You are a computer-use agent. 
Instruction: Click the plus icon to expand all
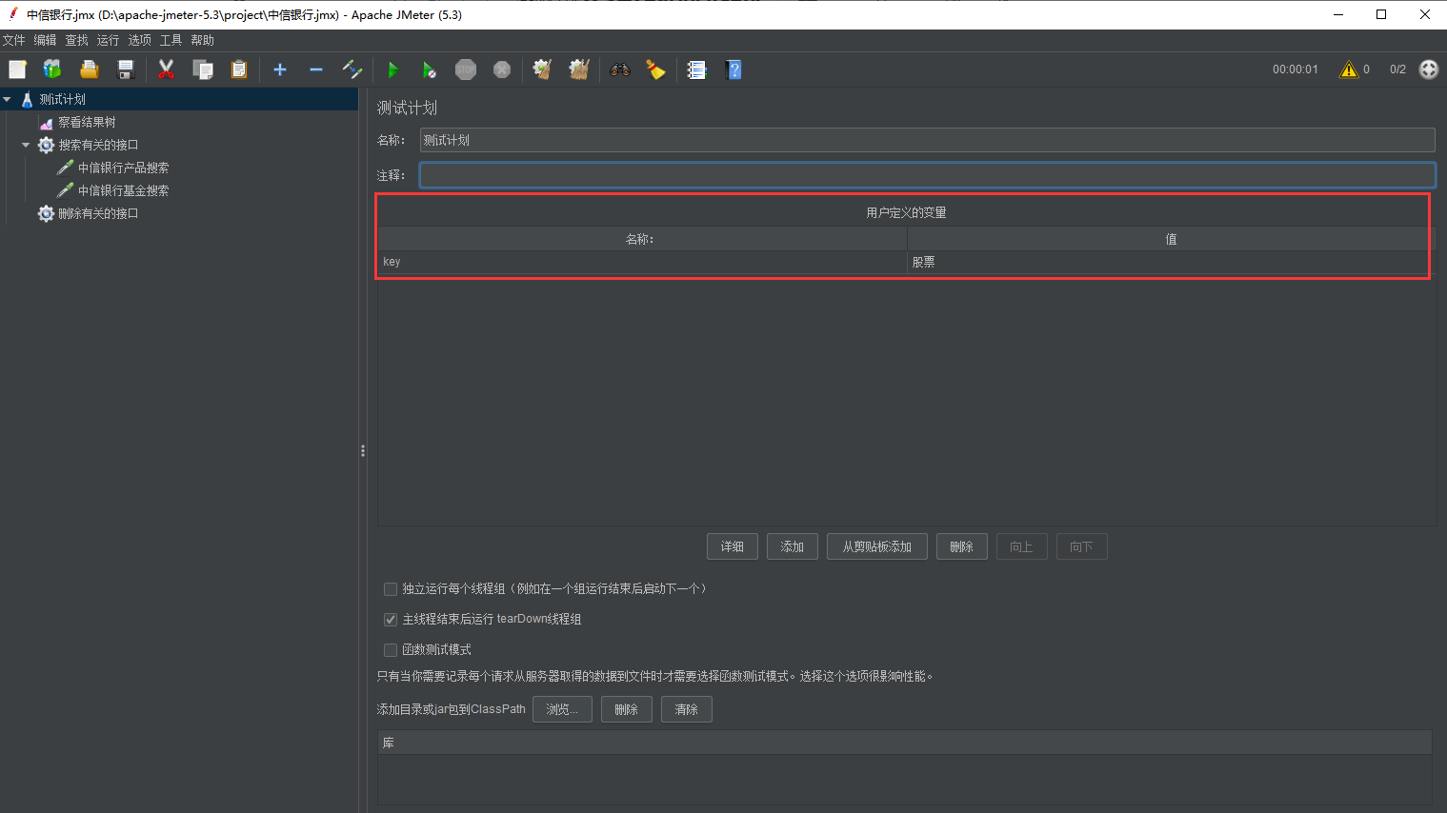click(x=280, y=69)
